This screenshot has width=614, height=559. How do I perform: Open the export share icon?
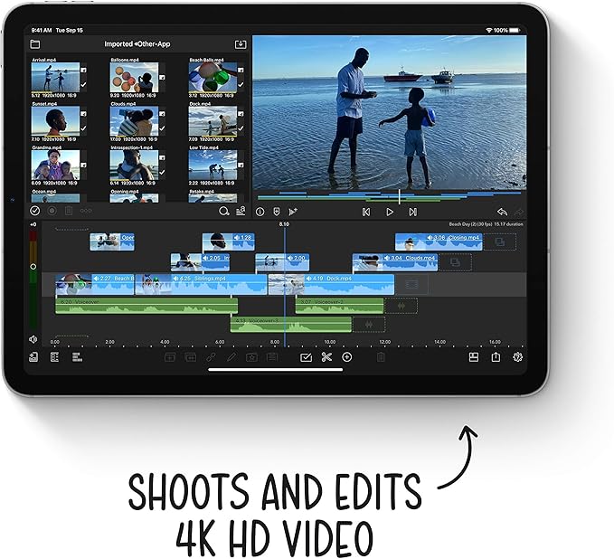pyautogui.click(x=496, y=357)
